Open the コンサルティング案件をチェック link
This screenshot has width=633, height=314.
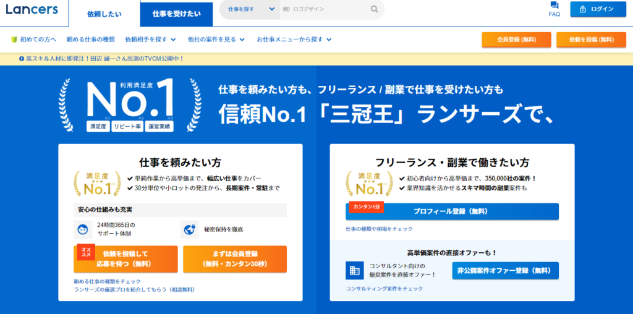(x=384, y=289)
